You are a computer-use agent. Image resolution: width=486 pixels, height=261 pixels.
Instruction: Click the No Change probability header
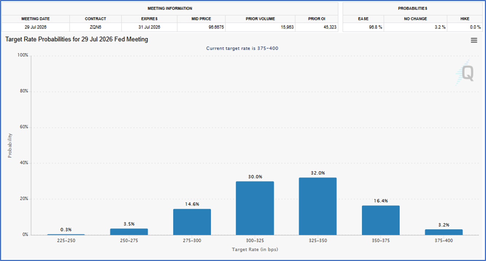[x=415, y=19]
